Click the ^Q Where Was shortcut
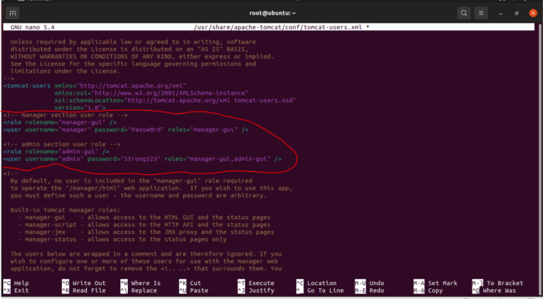Image resolution: width=543 pixels, height=299 pixels. 494,290
